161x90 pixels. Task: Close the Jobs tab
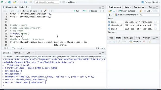point(33,53)
